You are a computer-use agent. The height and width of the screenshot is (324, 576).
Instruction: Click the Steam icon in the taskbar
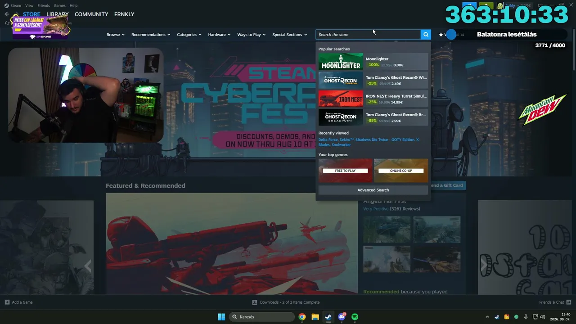(x=328, y=317)
